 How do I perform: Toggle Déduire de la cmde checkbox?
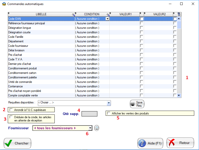[11, 117]
